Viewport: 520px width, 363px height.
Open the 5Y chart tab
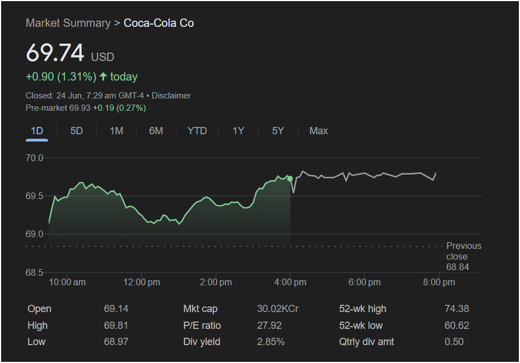click(x=278, y=131)
